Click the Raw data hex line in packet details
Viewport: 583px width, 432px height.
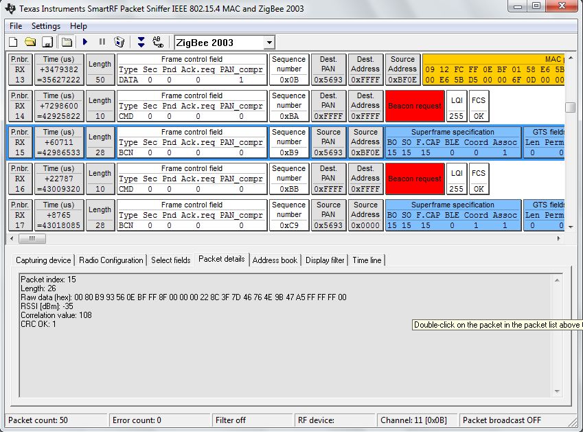tap(183, 297)
